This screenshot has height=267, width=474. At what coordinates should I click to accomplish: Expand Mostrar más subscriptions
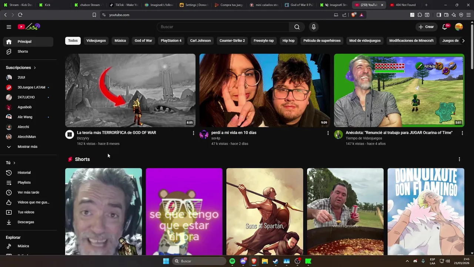click(28, 146)
